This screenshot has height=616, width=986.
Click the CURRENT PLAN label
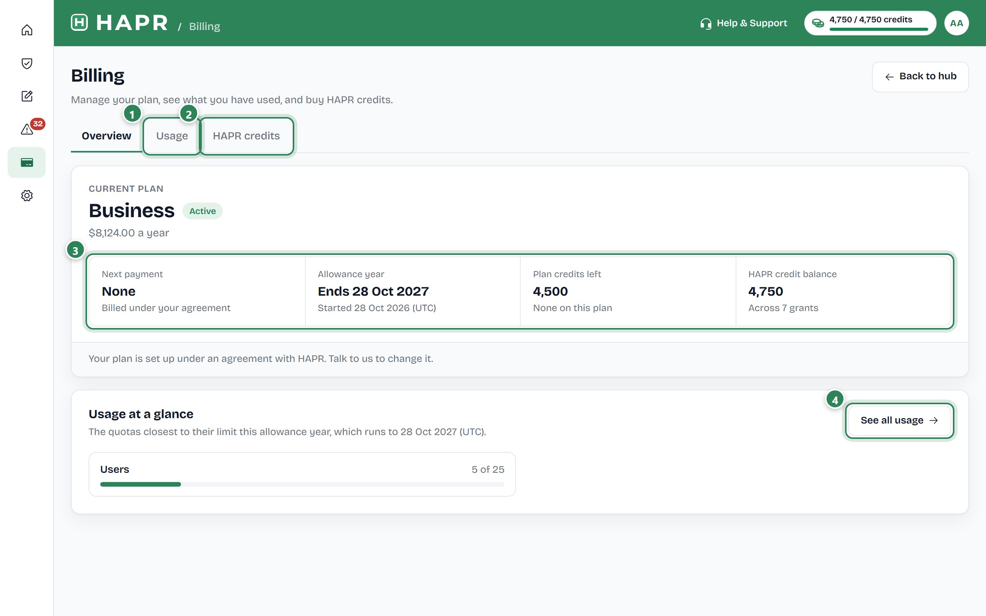(x=126, y=189)
